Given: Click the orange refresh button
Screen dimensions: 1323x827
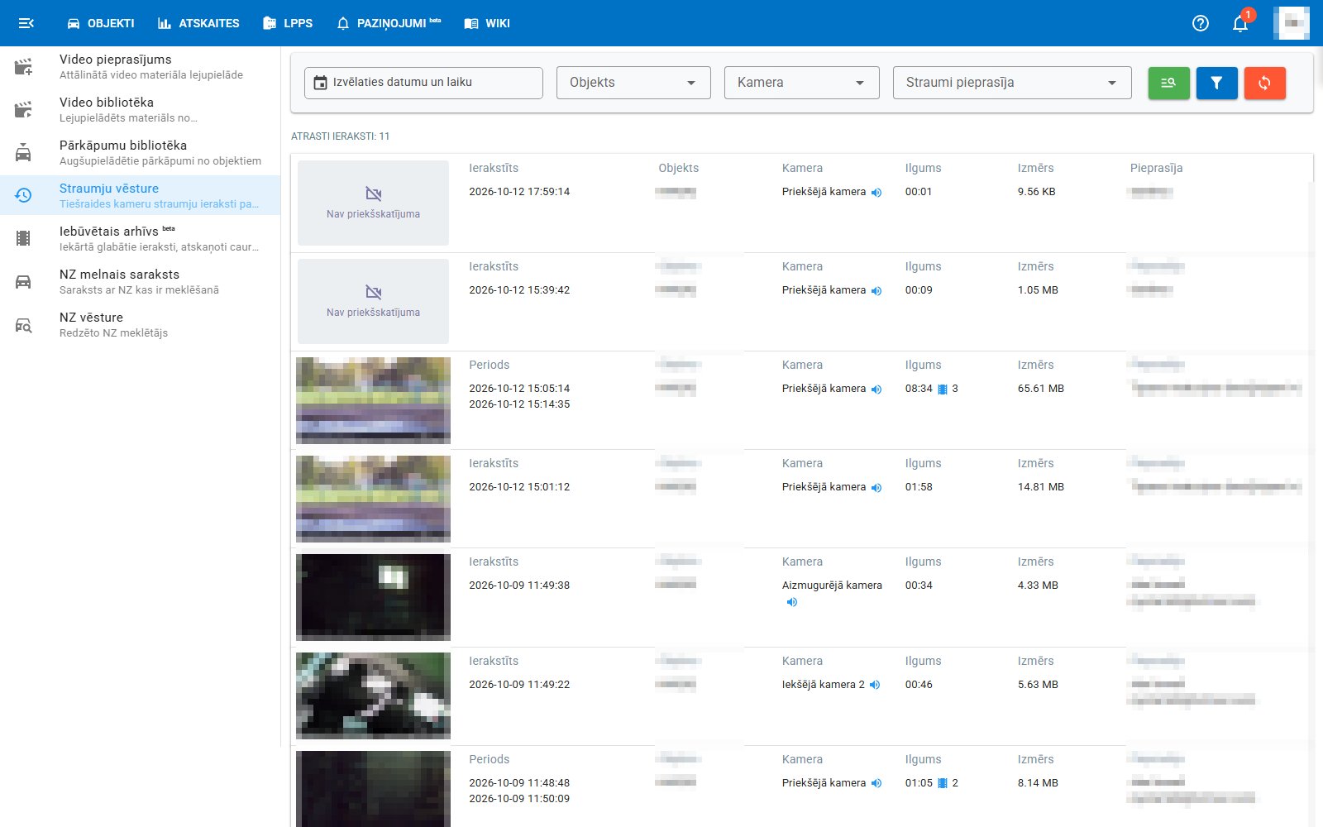Looking at the screenshot, I should click(1264, 83).
